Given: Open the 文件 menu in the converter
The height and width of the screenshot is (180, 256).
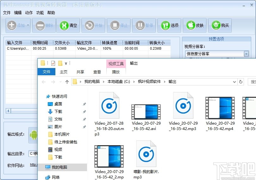Looking at the screenshot, I should (x=7, y=13).
